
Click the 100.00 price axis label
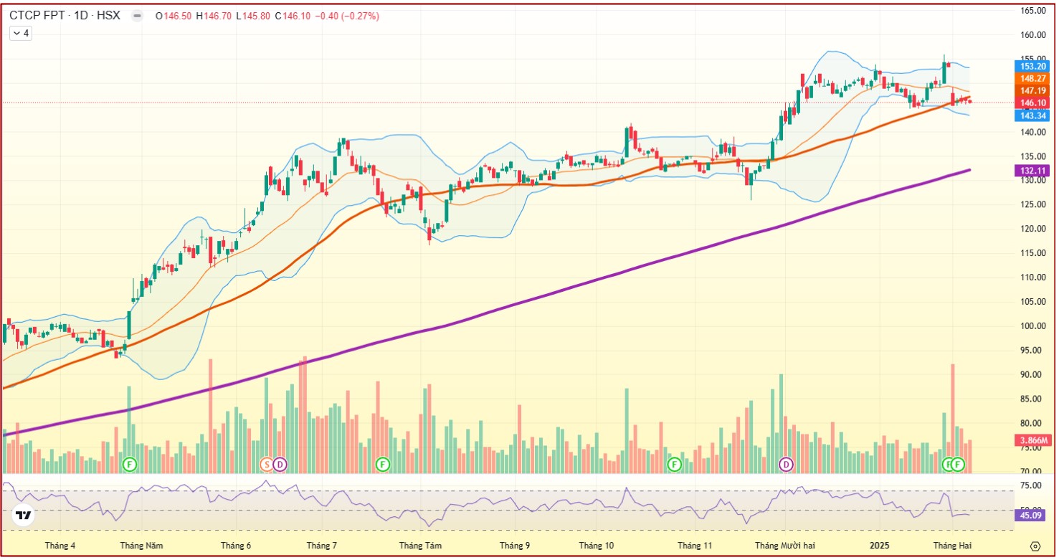click(x=1034, y=326)
